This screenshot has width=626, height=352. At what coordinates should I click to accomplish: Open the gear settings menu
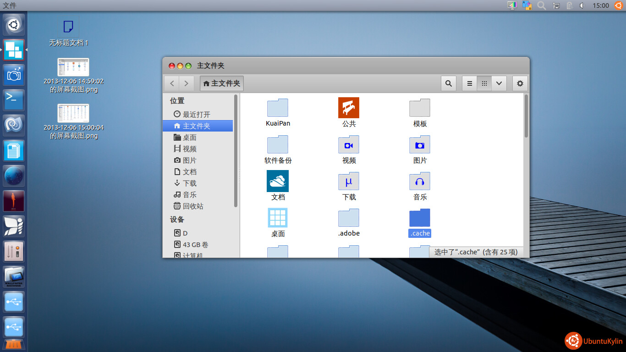point(520,83)
